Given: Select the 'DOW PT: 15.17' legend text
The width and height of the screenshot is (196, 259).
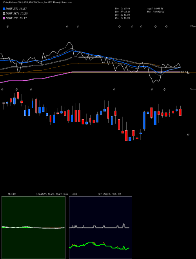Looking at the screenshot, I should [x=16, y=18].
